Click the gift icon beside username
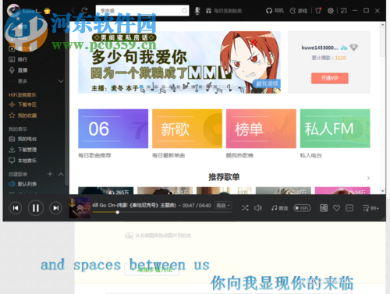The height and width of the screenshot is (294, 390). coord(47,11)
